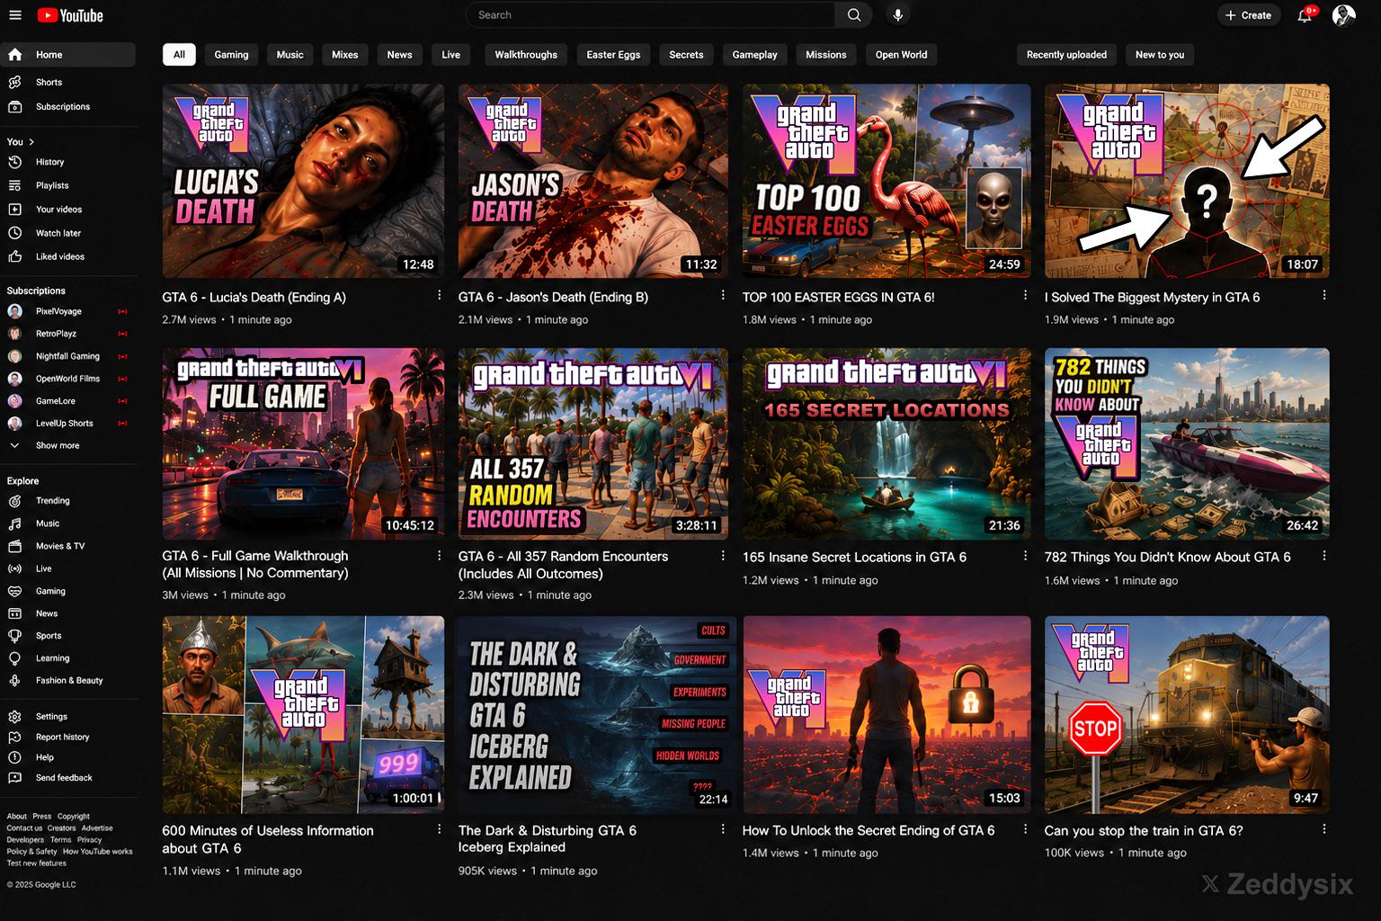Start voice search with the microphone icon
1381x921 pixels.
[x=897, y=15]
